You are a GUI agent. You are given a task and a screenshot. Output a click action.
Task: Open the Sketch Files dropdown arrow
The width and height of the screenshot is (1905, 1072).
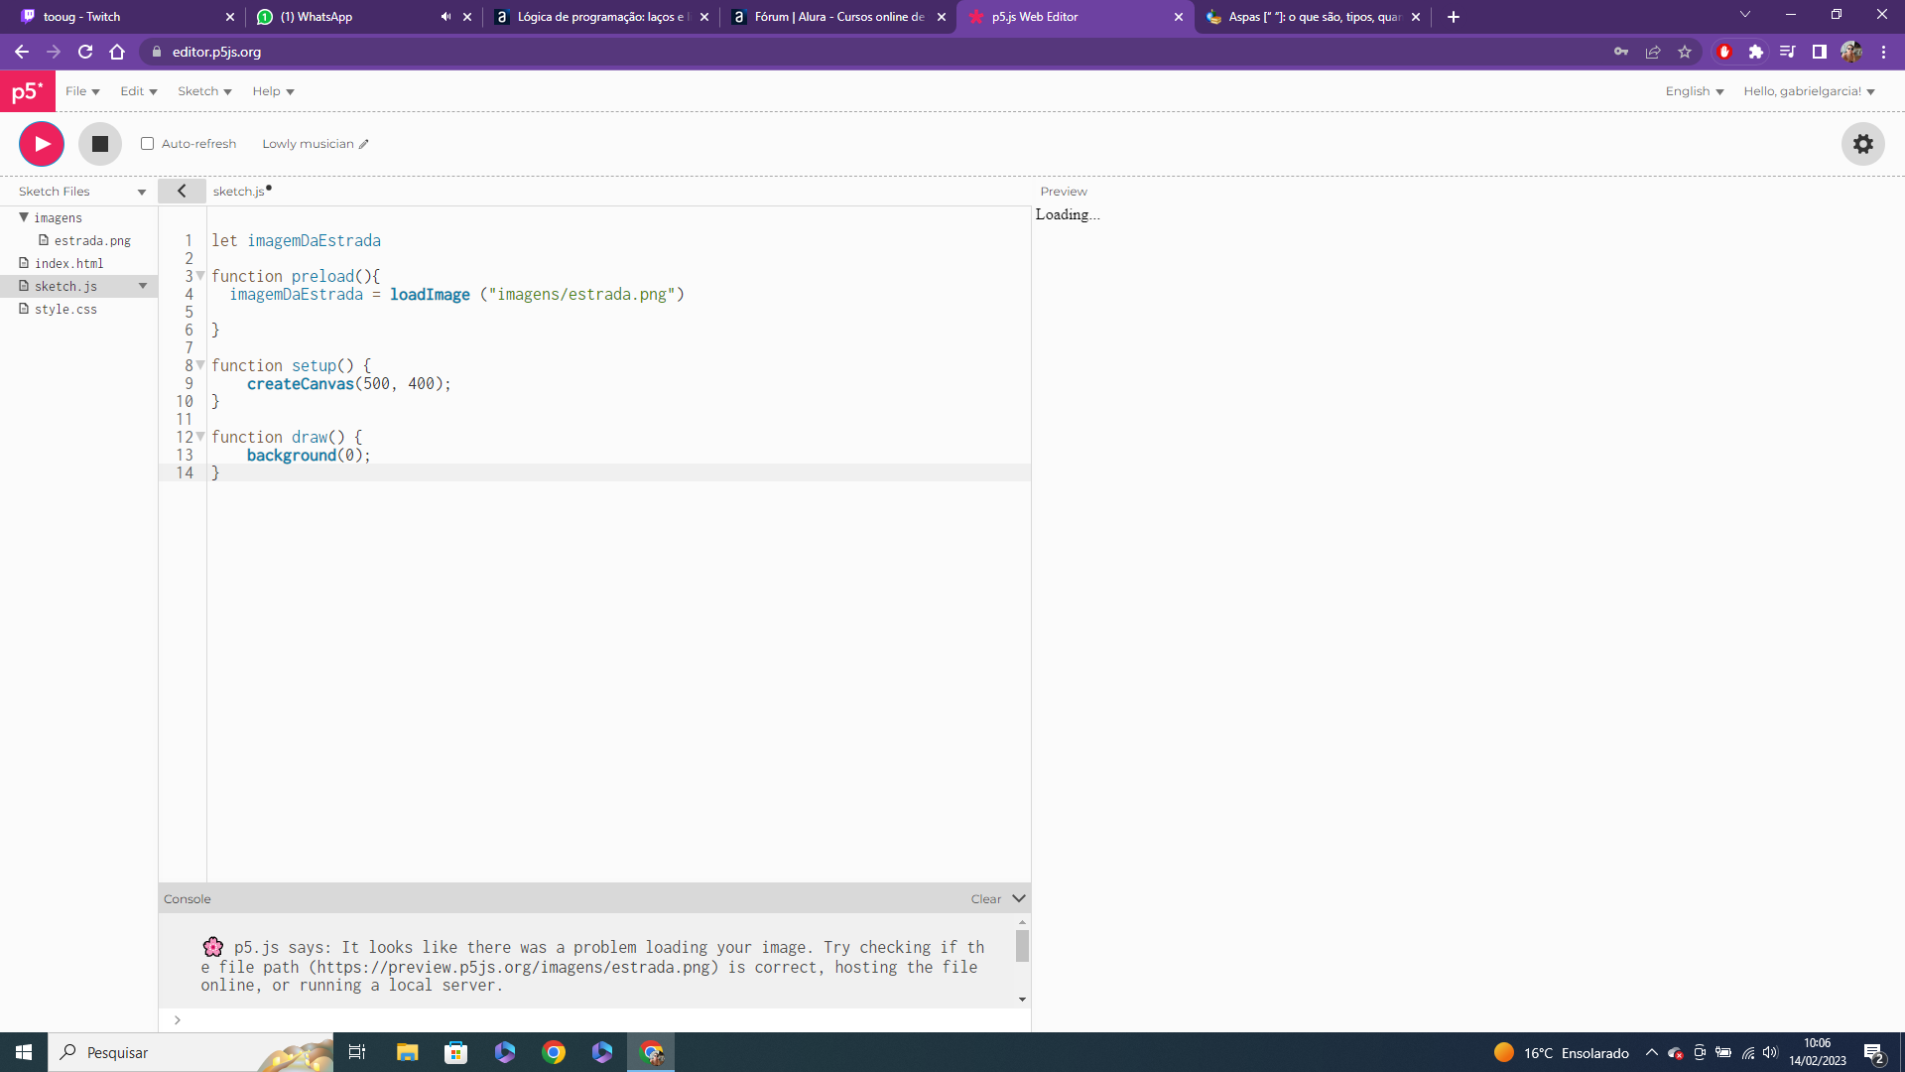point(142,192)
